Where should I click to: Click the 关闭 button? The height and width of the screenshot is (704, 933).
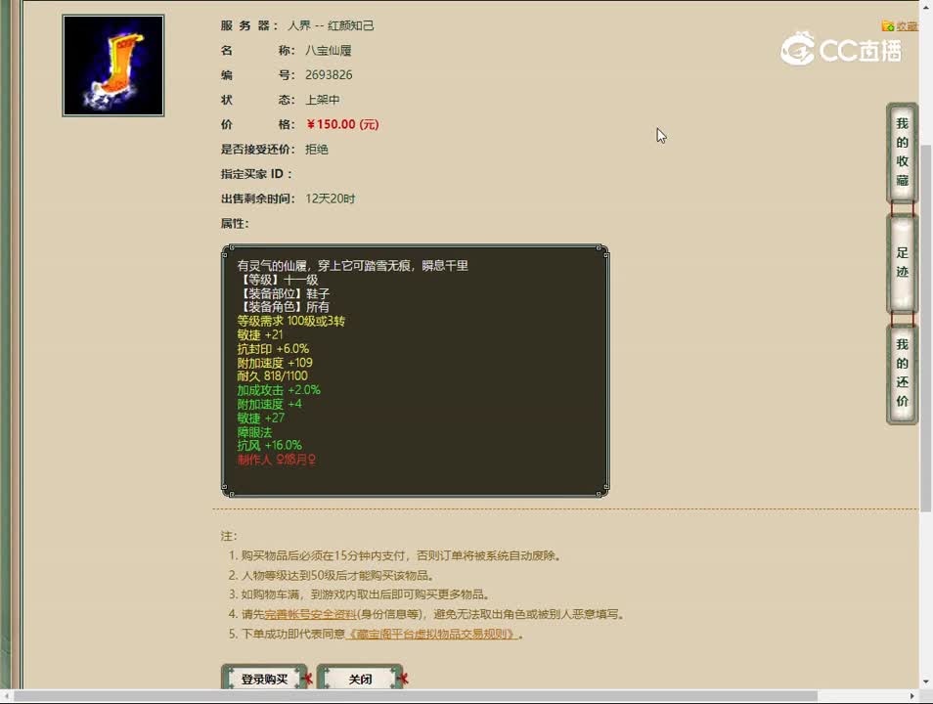360,678
